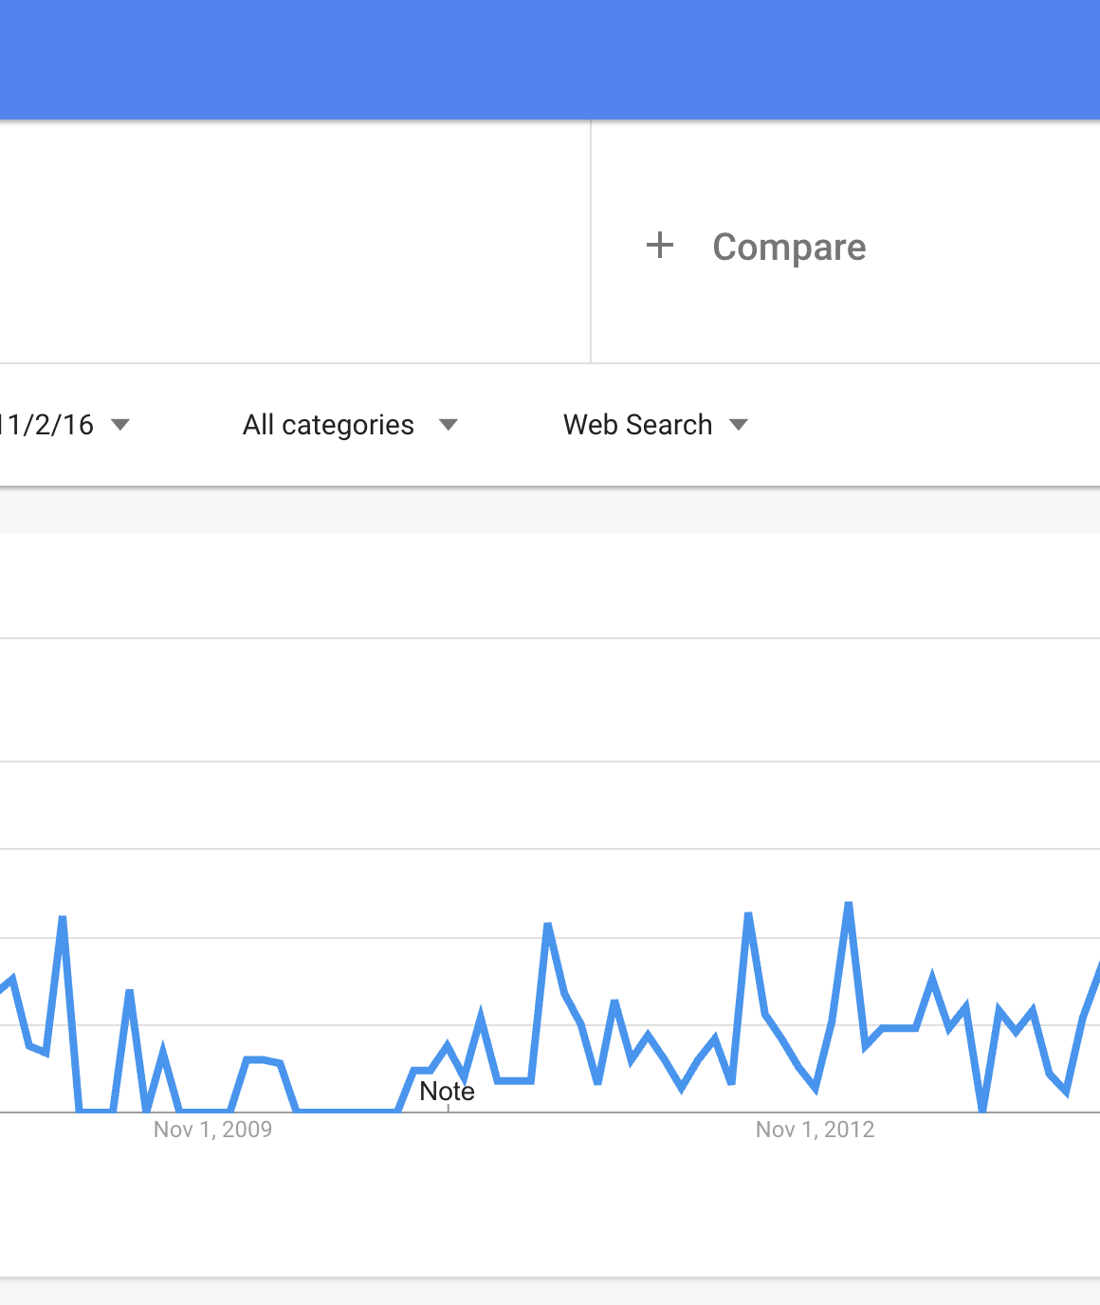Click the flat zero segment left of the Note marker
1100x1305 pixels.
[346, 1111]
